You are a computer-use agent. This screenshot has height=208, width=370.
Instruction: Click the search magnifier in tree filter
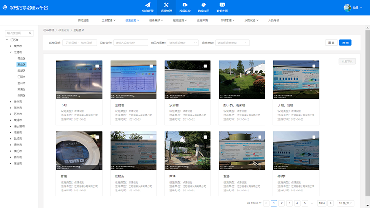(31, 33)
